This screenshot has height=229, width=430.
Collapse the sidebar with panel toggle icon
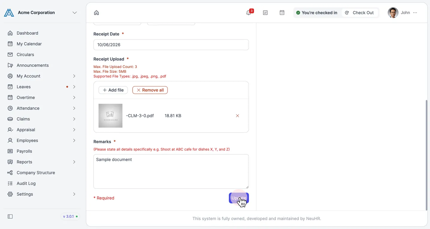(x=10, y=216)
